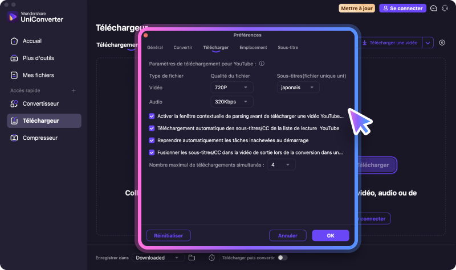Click the Compresseur sidebar icon
Viewport: 456px width, 270px height.
click(x=14, y=138)
